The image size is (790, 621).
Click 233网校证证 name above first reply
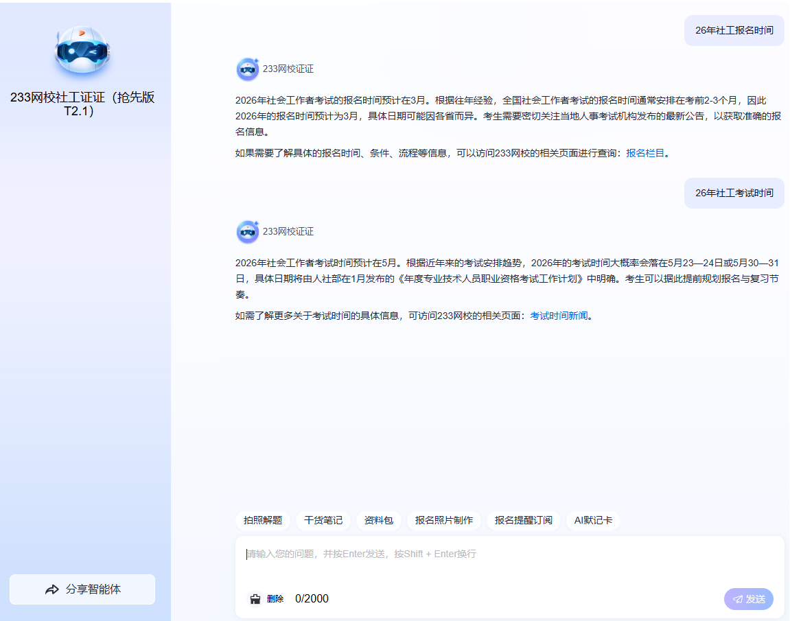point(288,69)
